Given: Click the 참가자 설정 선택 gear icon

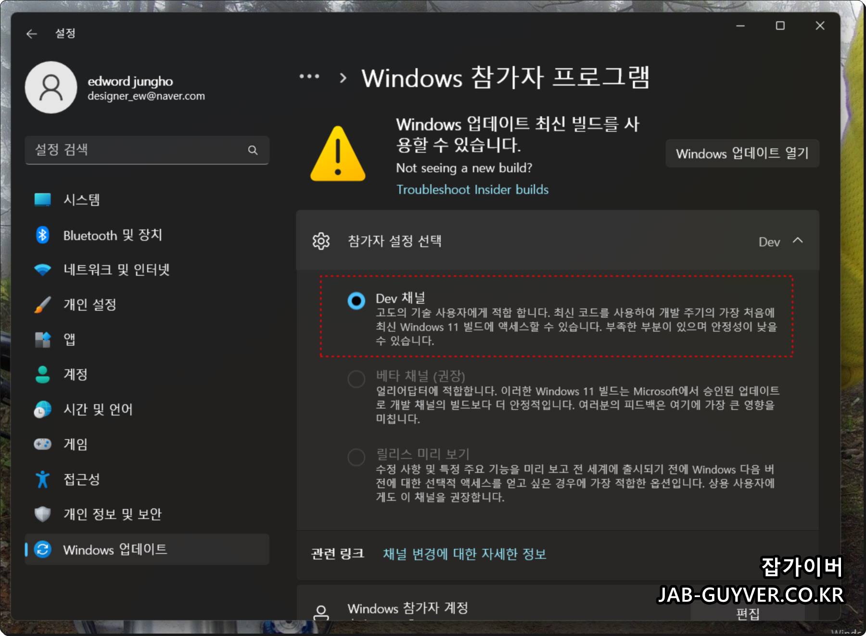Looking at the screenshot, I should coord(321,241).
